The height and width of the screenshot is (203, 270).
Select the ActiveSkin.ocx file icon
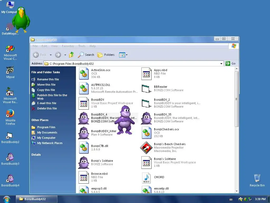coord(84,73)
